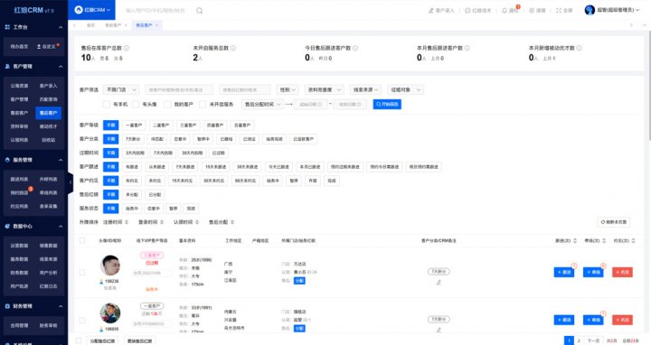
Task: Click the 搜客户ID customer search input field
Action: [x=179, y=89]
